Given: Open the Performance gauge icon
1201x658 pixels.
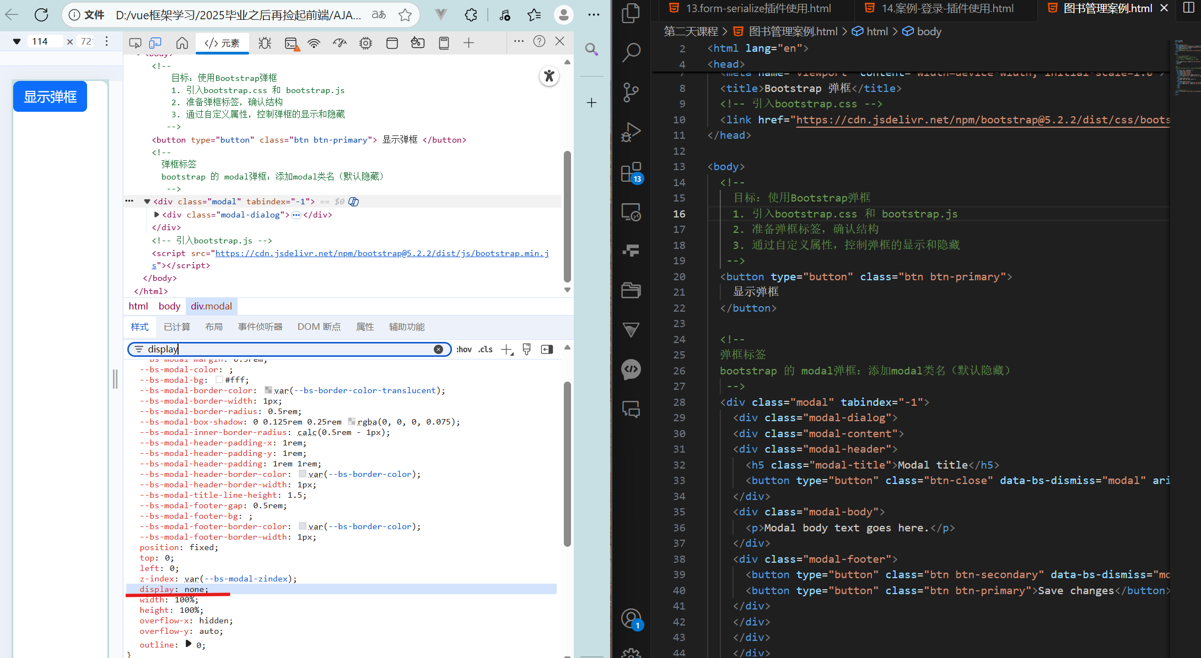Looking at the screenshot, I should click(x=340, y=43).
